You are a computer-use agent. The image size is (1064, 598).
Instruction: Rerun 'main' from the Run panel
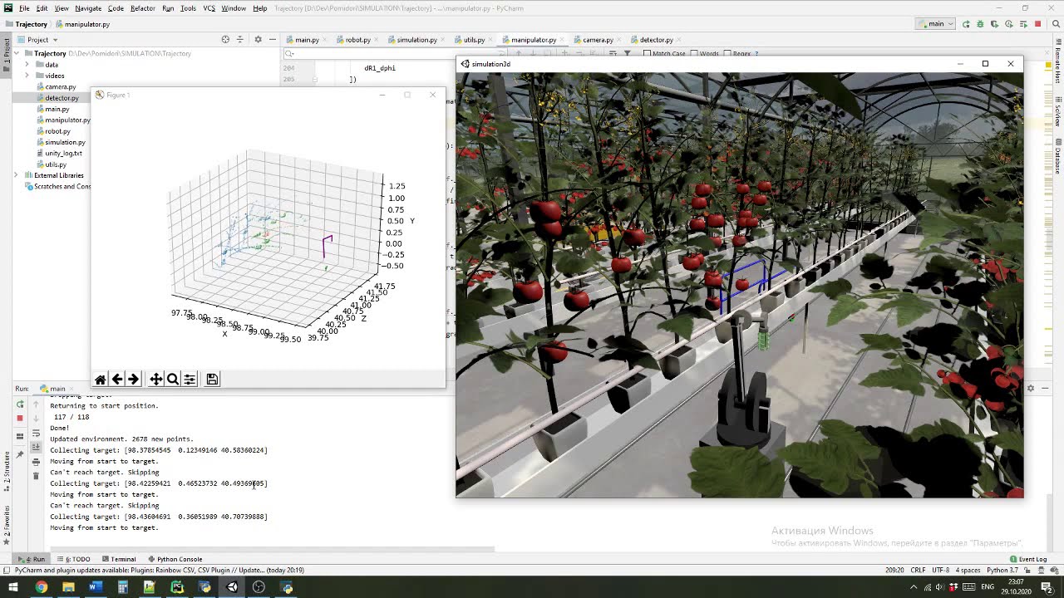tap(20, 404)
